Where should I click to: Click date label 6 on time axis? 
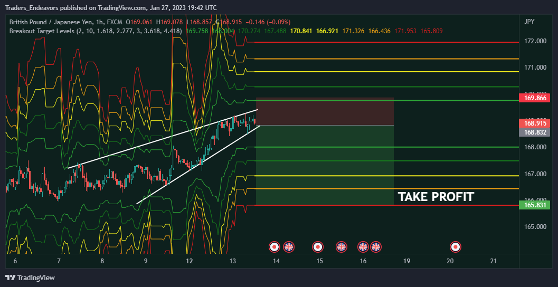(x=15, y=261)
